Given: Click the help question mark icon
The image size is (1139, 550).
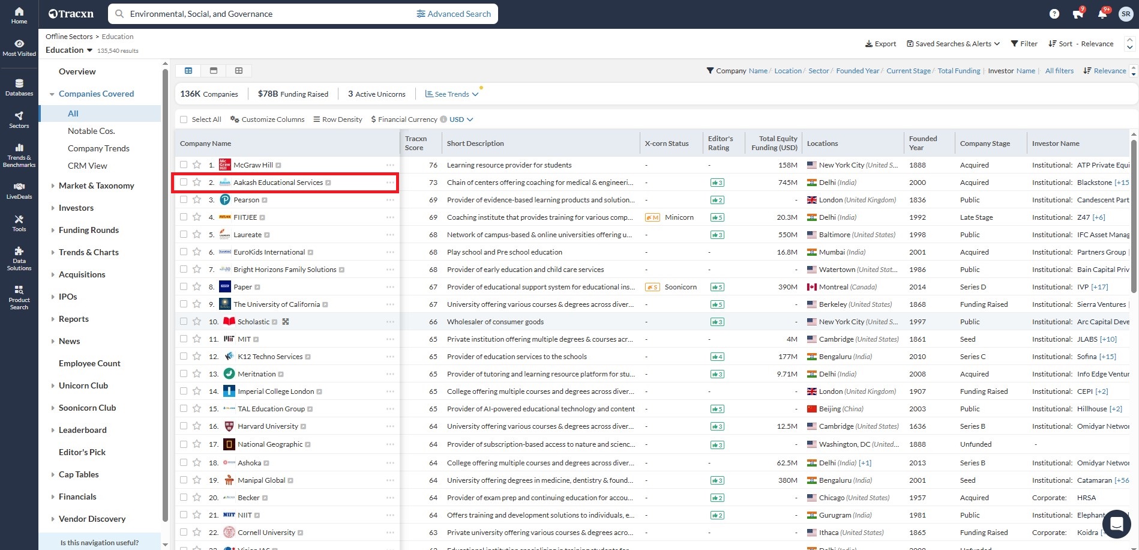Looking at the screenshot, I should tap(1054, 14).
